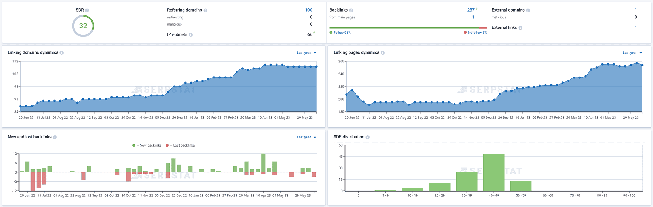Click the backlinks count 237 link
This screenshot has width=653, height=207.
tap(471, 10)
